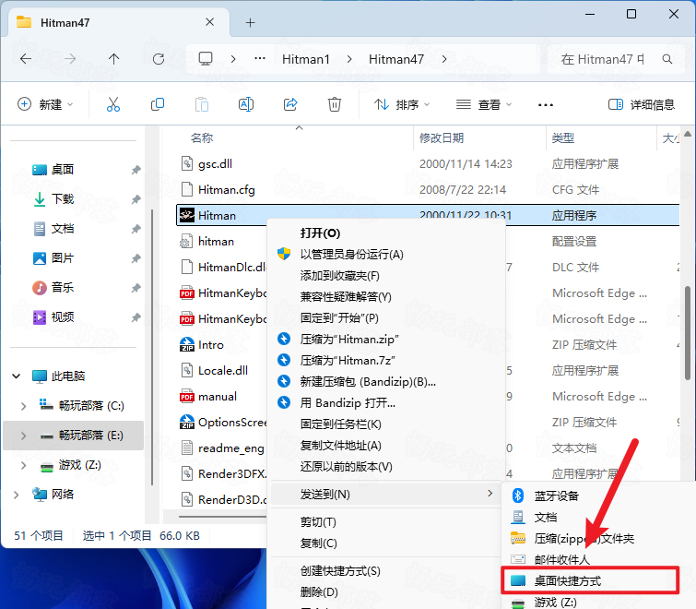Choose 固定到任务栏(K)
Image resolution: width=696 pixels, height=609 pixels.
(x=386, y=424)
